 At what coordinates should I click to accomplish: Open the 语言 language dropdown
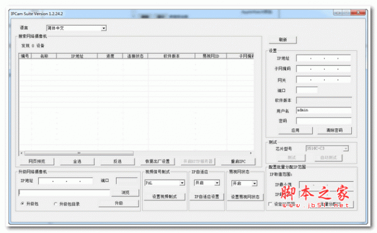point(76,28)
